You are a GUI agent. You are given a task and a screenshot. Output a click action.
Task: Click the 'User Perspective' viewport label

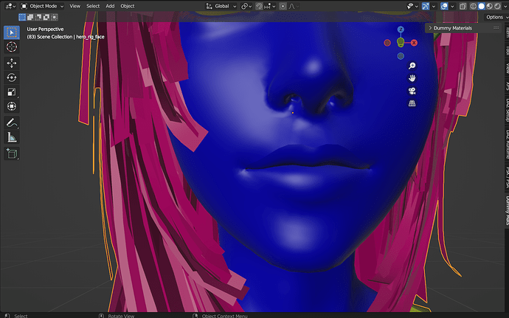(x=45, y=29)
